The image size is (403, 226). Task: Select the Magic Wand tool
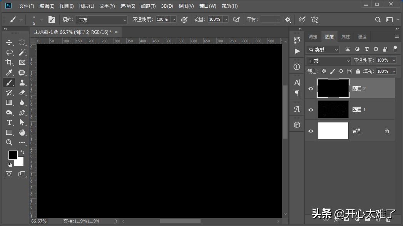22,52
